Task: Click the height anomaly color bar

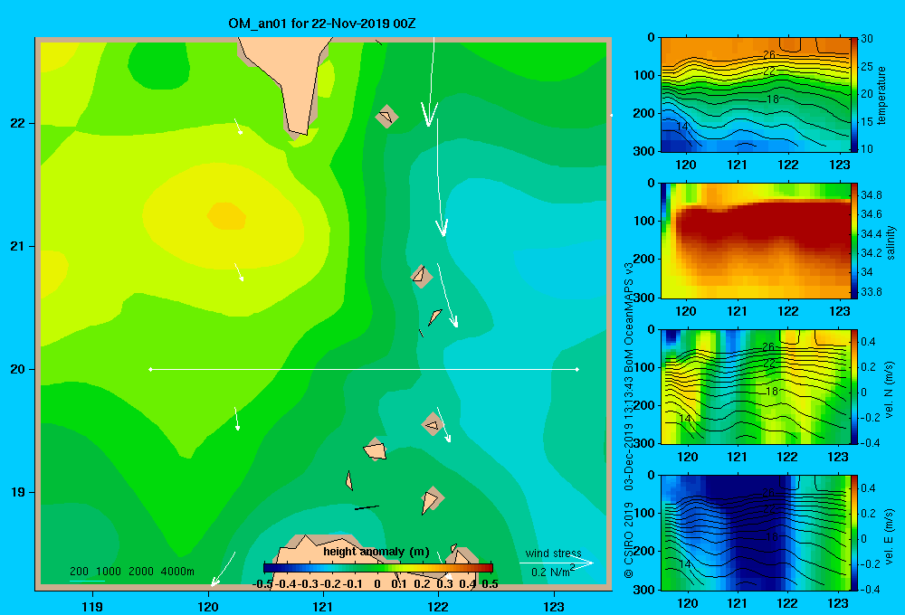Action: click(378, 568)
